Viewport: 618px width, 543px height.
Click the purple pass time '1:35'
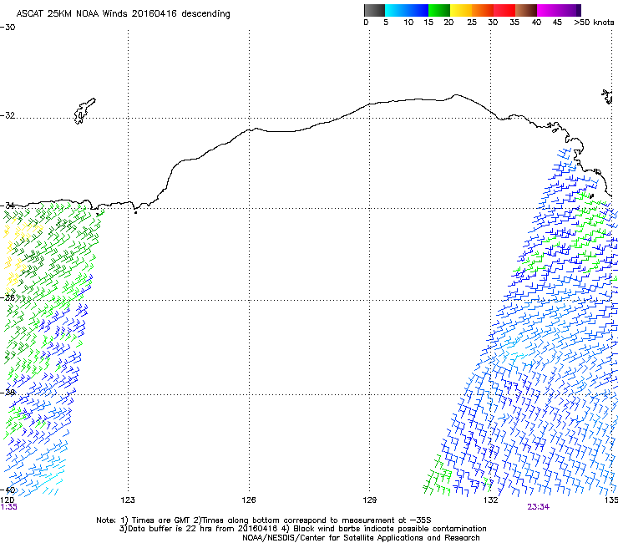point(8,507)
